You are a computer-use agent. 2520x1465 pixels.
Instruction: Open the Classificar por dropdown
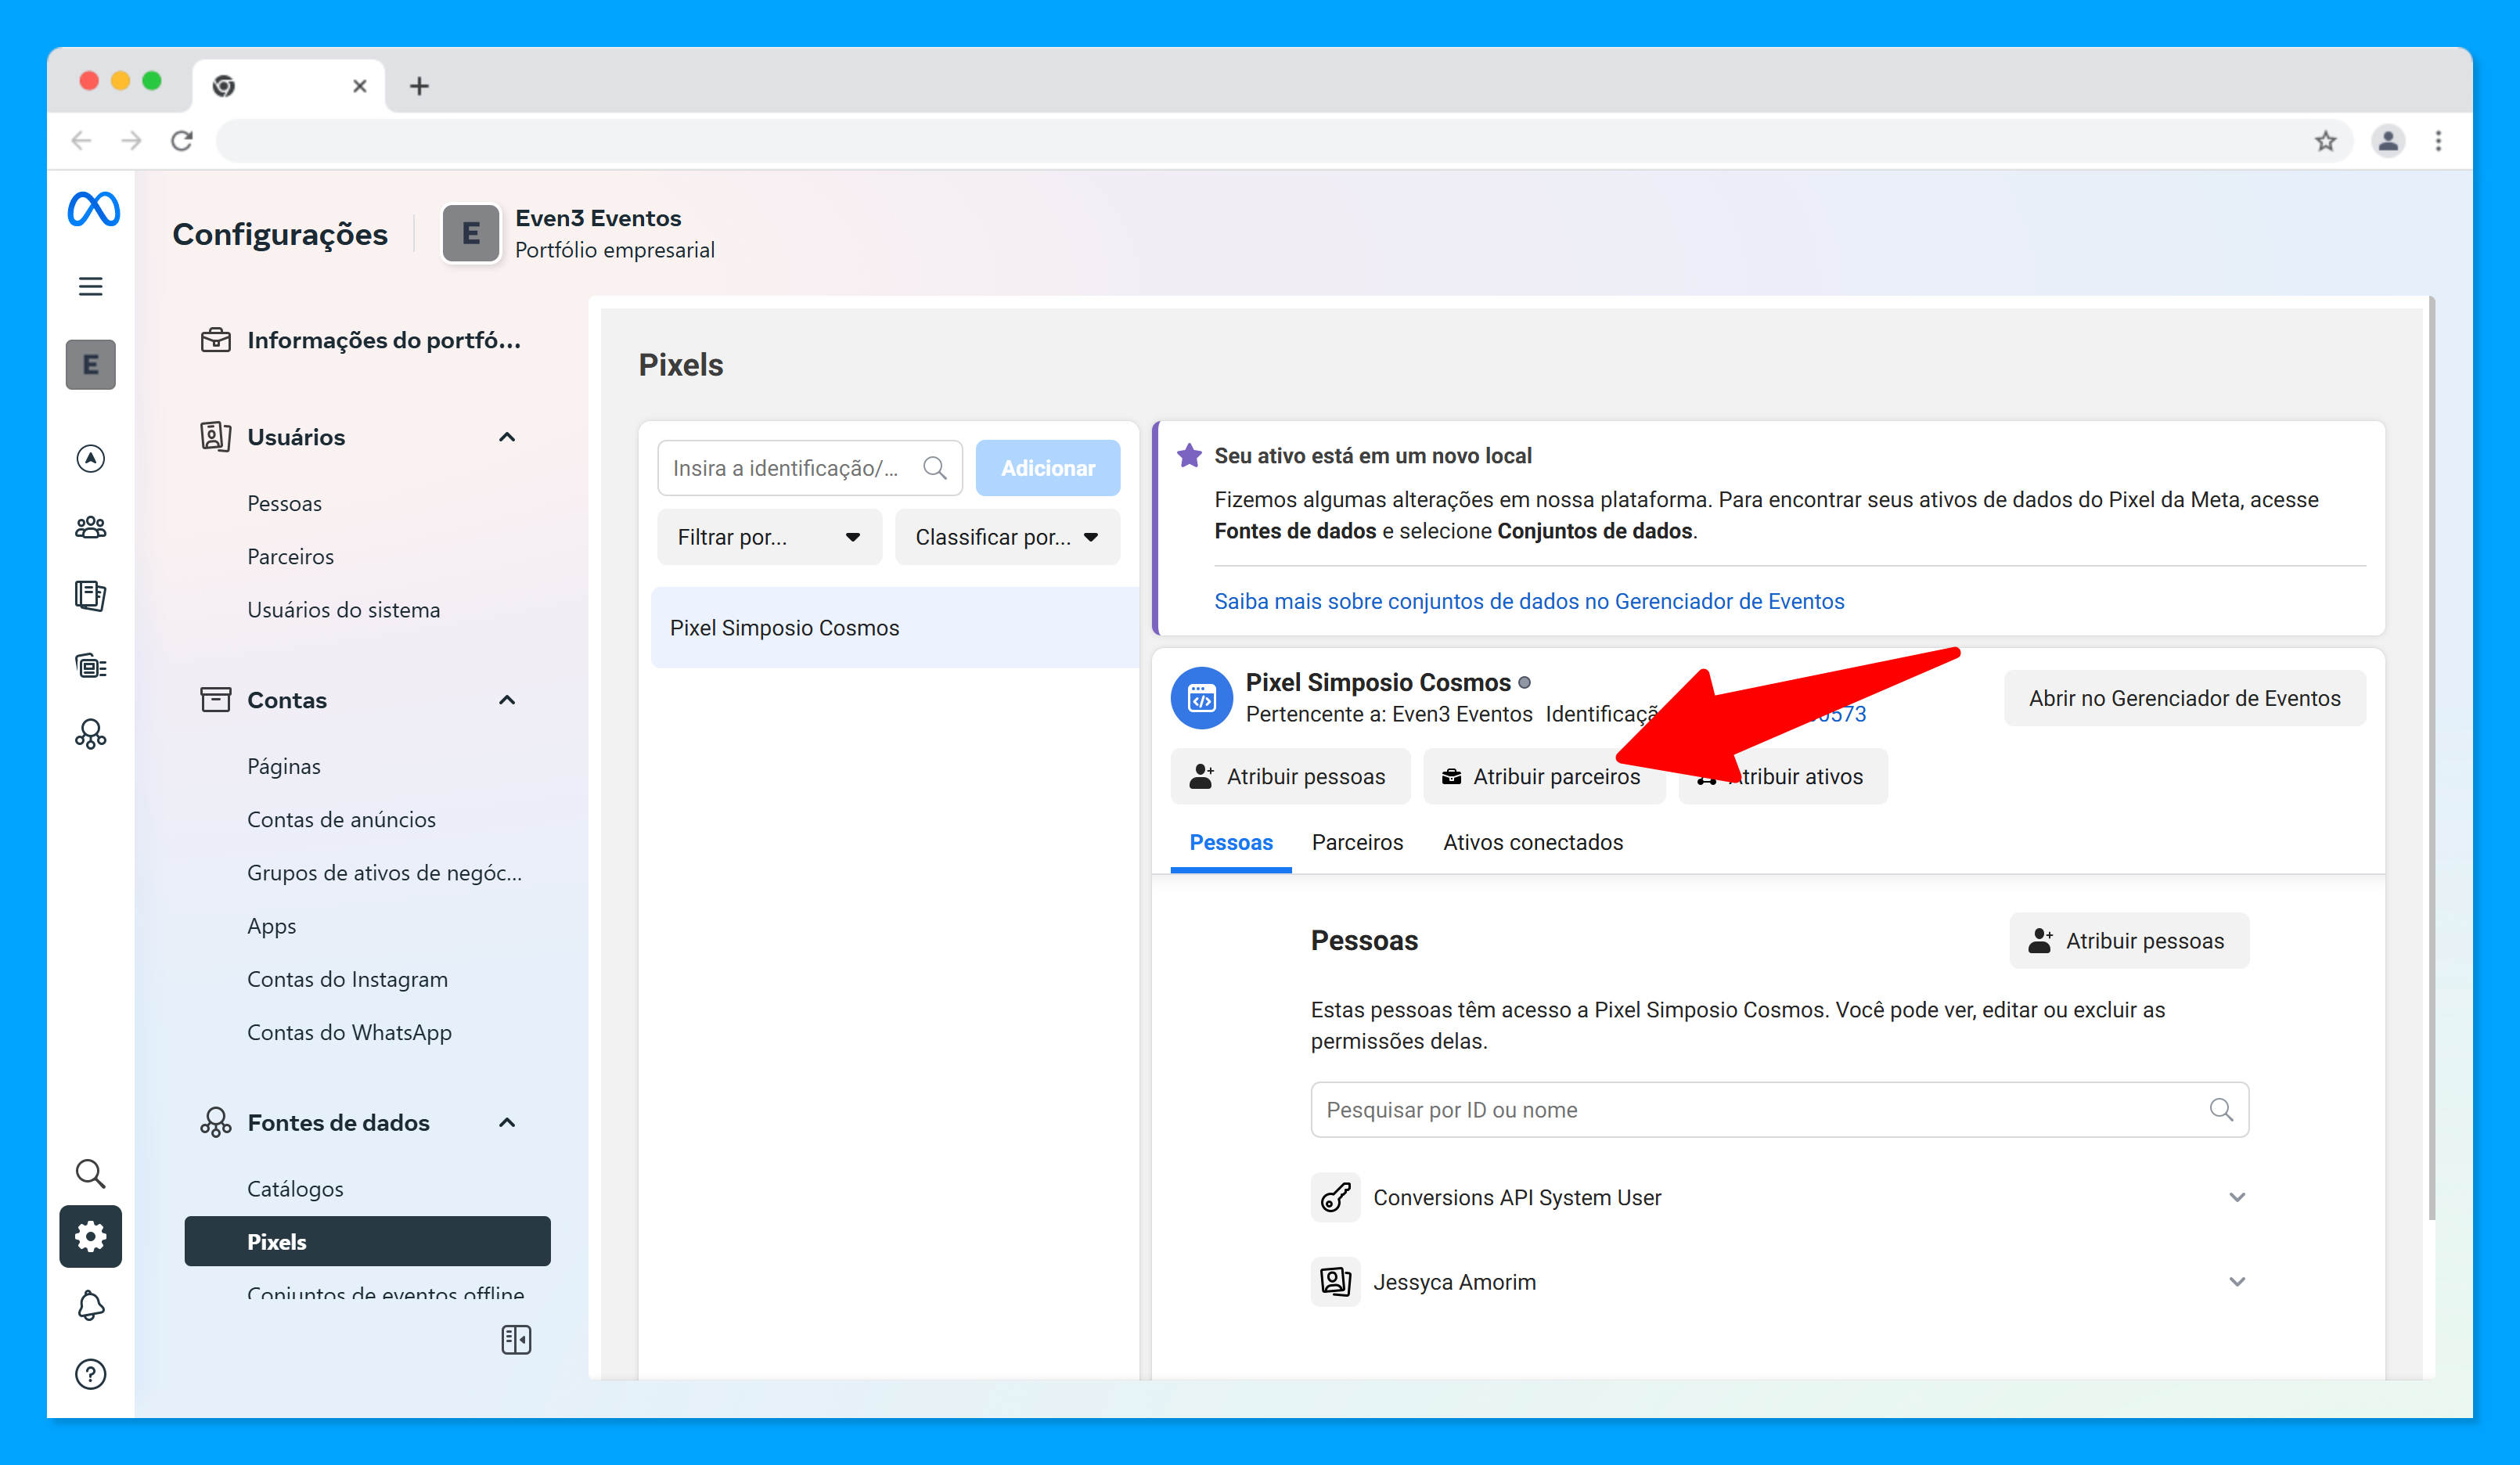1006,537
